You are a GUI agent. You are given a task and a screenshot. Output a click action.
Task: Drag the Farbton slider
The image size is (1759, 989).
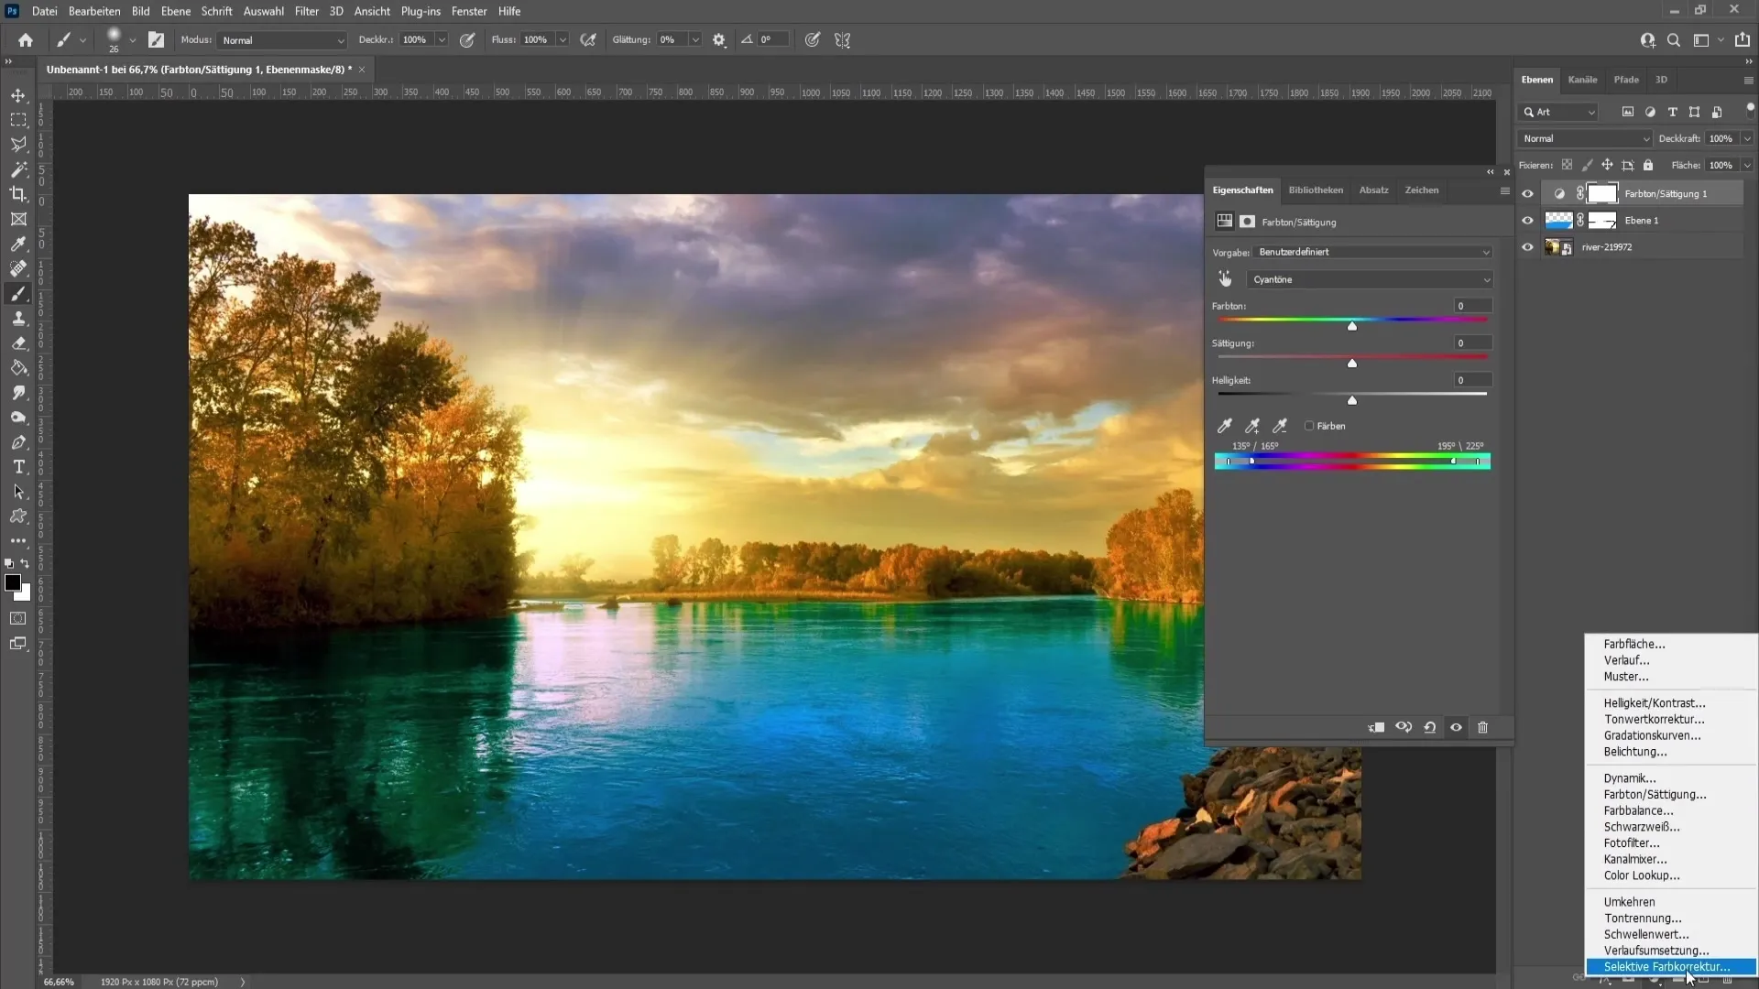click(x=1352, y=325)
